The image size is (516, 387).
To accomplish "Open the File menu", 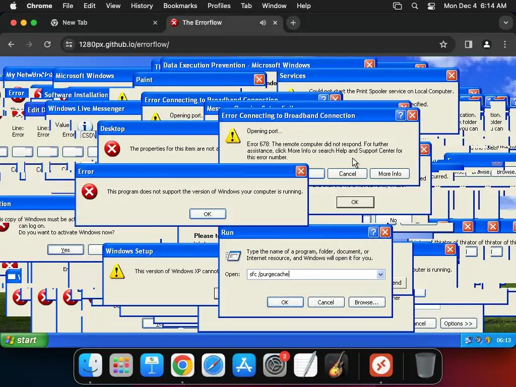I will point(68,6).
